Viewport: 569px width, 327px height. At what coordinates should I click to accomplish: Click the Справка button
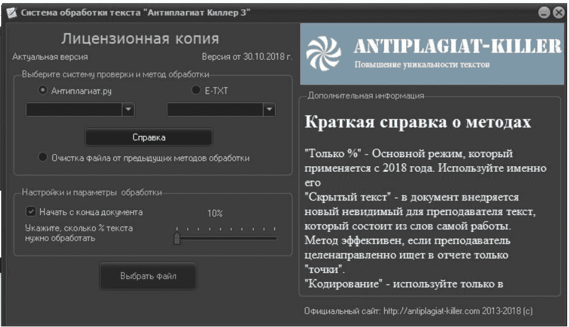click(149, 138)
